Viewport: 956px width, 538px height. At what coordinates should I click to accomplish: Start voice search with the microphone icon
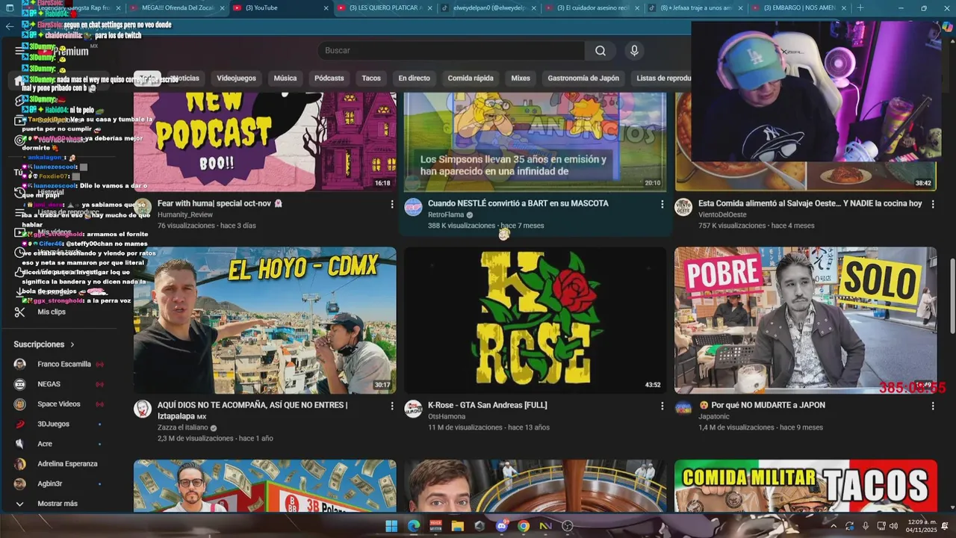[634, 51]
